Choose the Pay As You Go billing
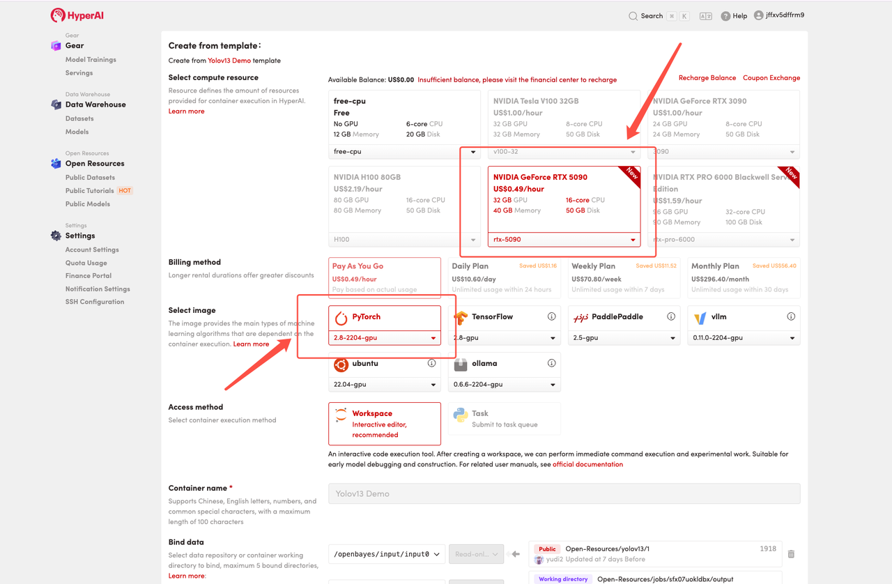This screenshot has width=892, height=584. point(385,277)
